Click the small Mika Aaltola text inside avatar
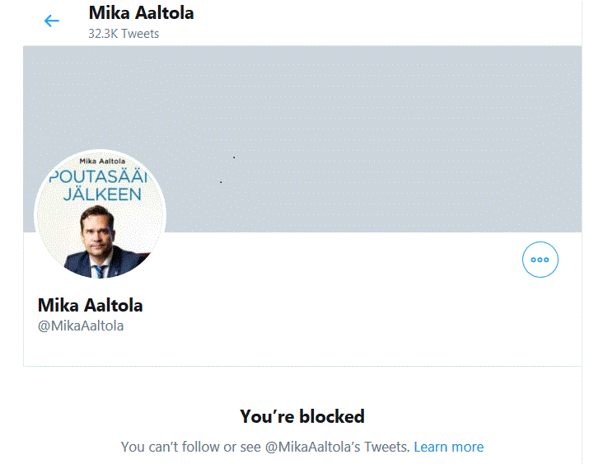The height and width of the screenshot is (464, 589). pos(101,159)
